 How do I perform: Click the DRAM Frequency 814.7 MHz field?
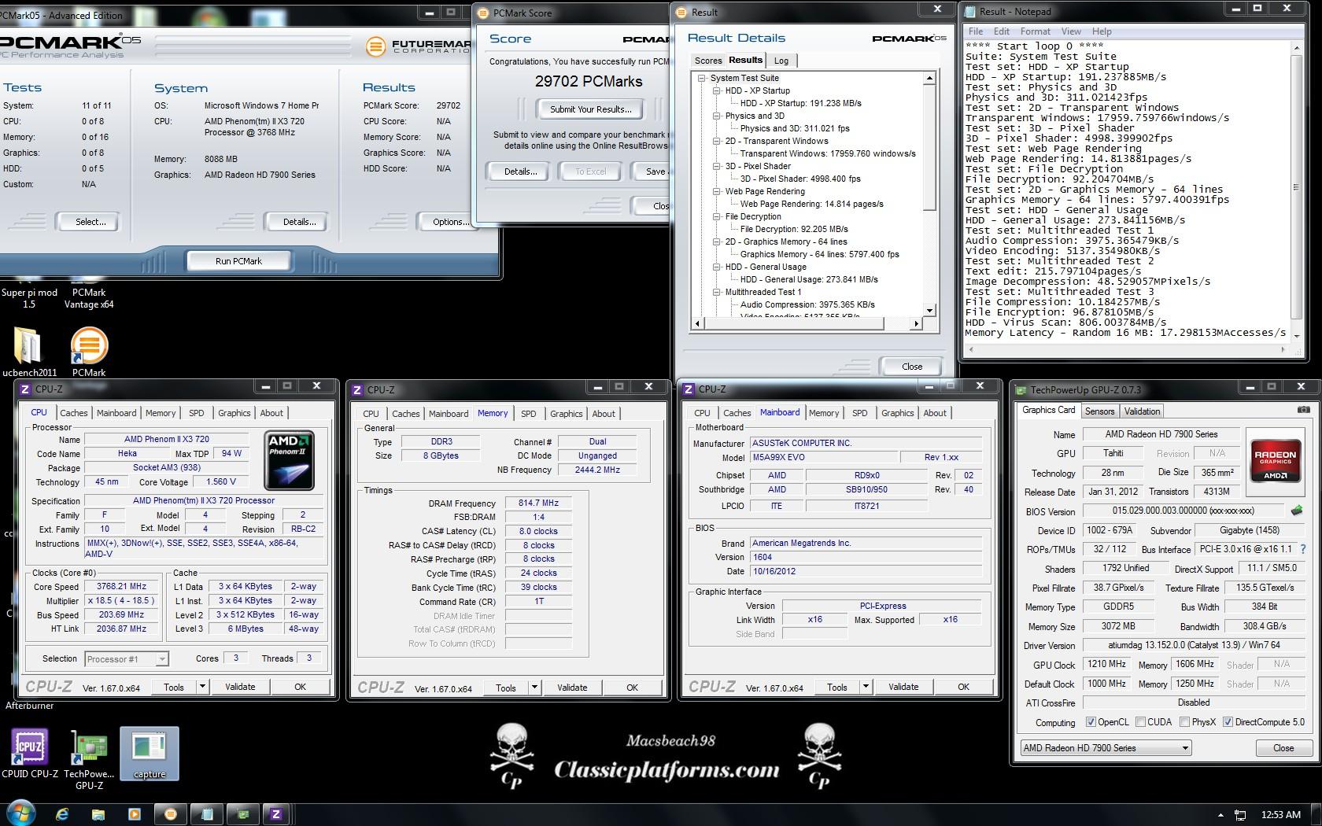pyautogui.click(x=538, y=503)
